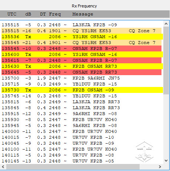Click the vertical scrollbar up arrow

(x=166, y=24)
